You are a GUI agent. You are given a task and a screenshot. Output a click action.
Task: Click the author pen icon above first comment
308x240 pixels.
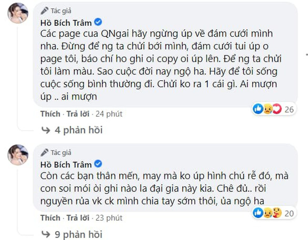(45, 11)
